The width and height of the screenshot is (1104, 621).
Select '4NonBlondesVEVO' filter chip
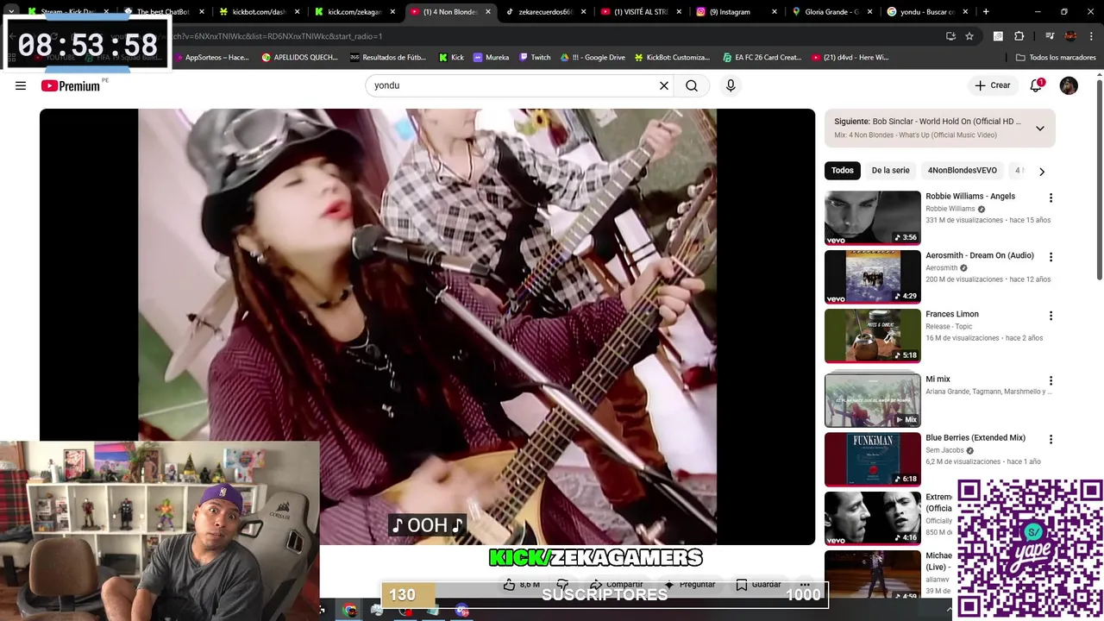click(x=963, y=171)
